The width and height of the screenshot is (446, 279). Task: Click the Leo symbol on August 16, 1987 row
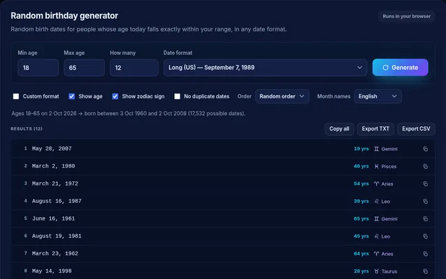pyautogui.click(x=376, y=202)
